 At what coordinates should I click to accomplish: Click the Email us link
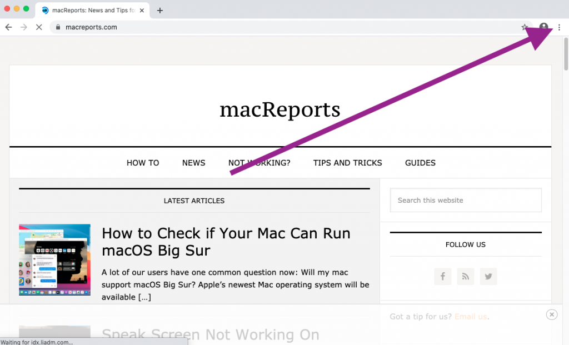click(x=471, y=317)
